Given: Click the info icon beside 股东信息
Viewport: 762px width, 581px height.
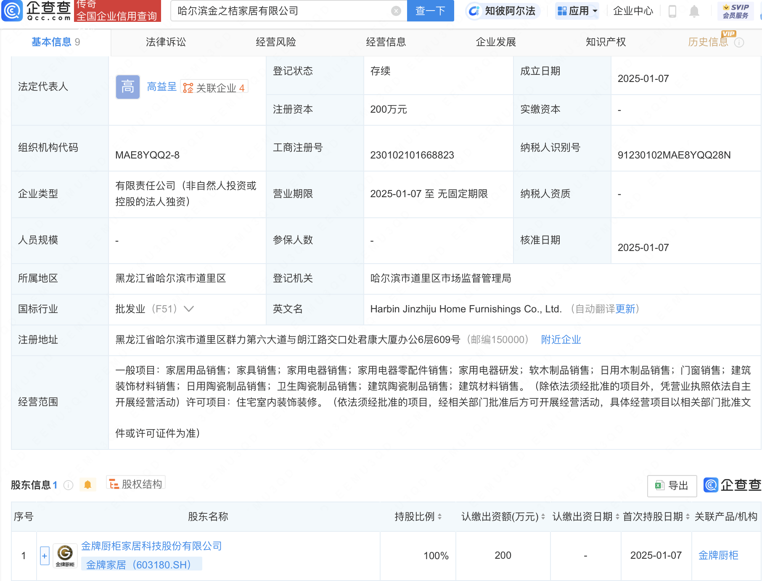Looking at the screenshot, I should click(x=68, y=485).
